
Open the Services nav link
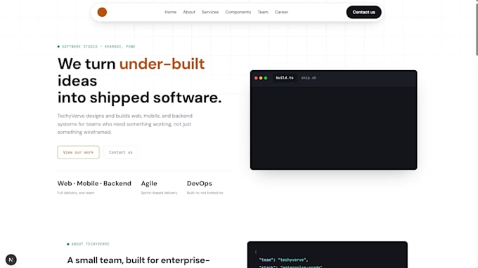pyautogui.click(x=210, y=12)
